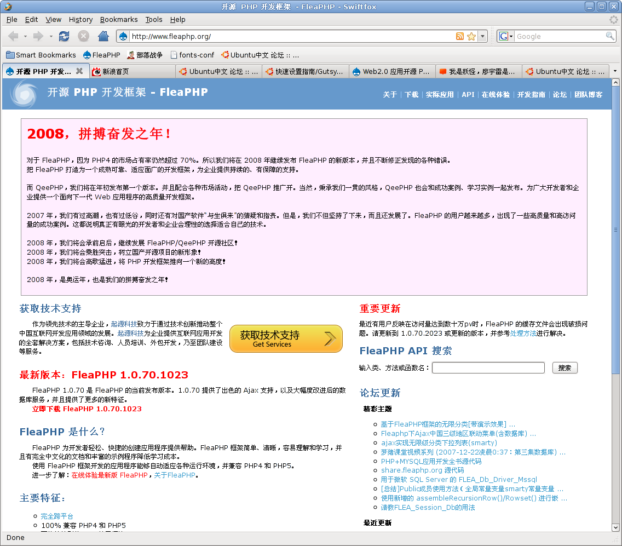Click the vertical scrollbar thumb
Viewport: 622px width, 546px height.
pos(615,230)
